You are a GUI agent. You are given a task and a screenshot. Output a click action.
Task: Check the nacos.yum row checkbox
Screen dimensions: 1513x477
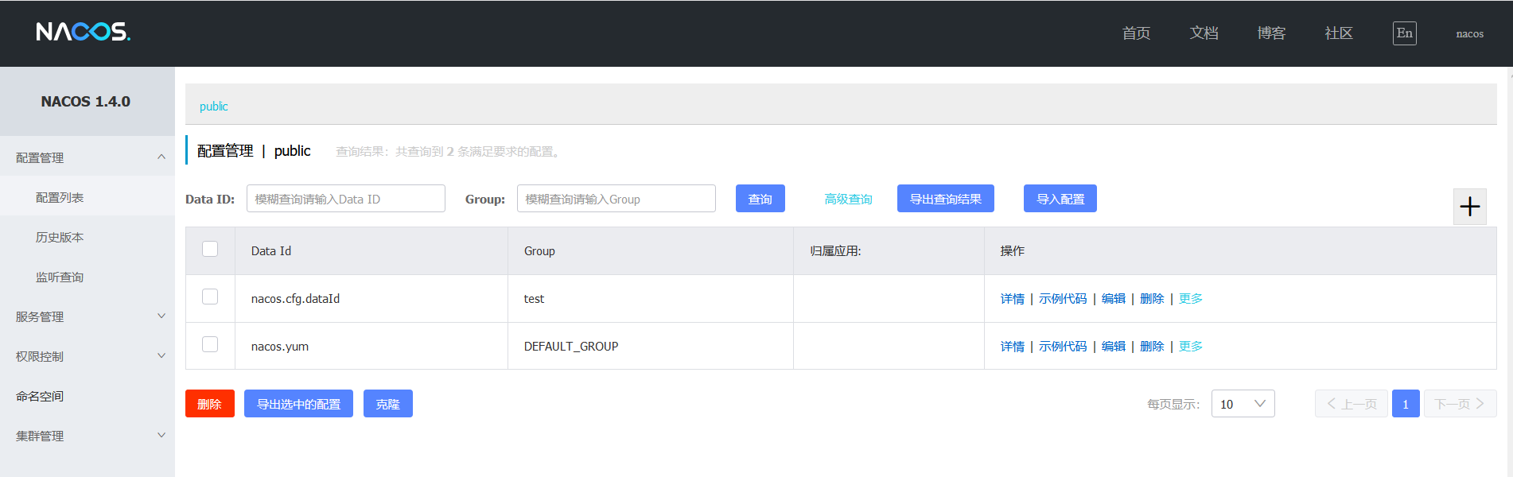tap(210, 345)
